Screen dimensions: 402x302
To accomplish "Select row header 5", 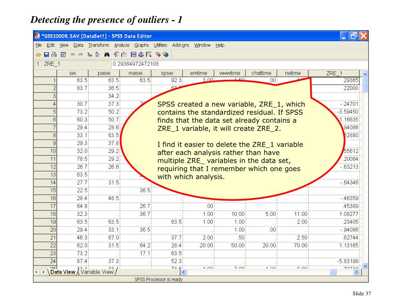I will [45, 112].
